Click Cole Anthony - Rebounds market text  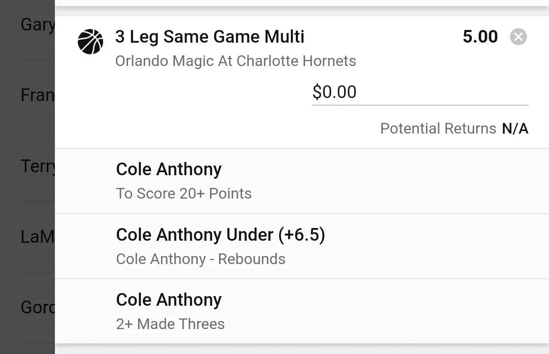pyautogui.click(x=200, y=259)
